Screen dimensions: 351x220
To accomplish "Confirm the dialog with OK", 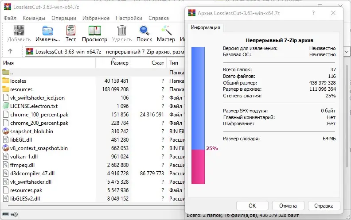I will [252, 206].
